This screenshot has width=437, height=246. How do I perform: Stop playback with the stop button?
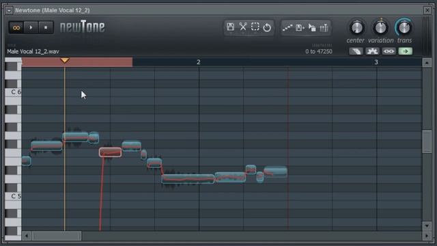[x=46, y=27]
